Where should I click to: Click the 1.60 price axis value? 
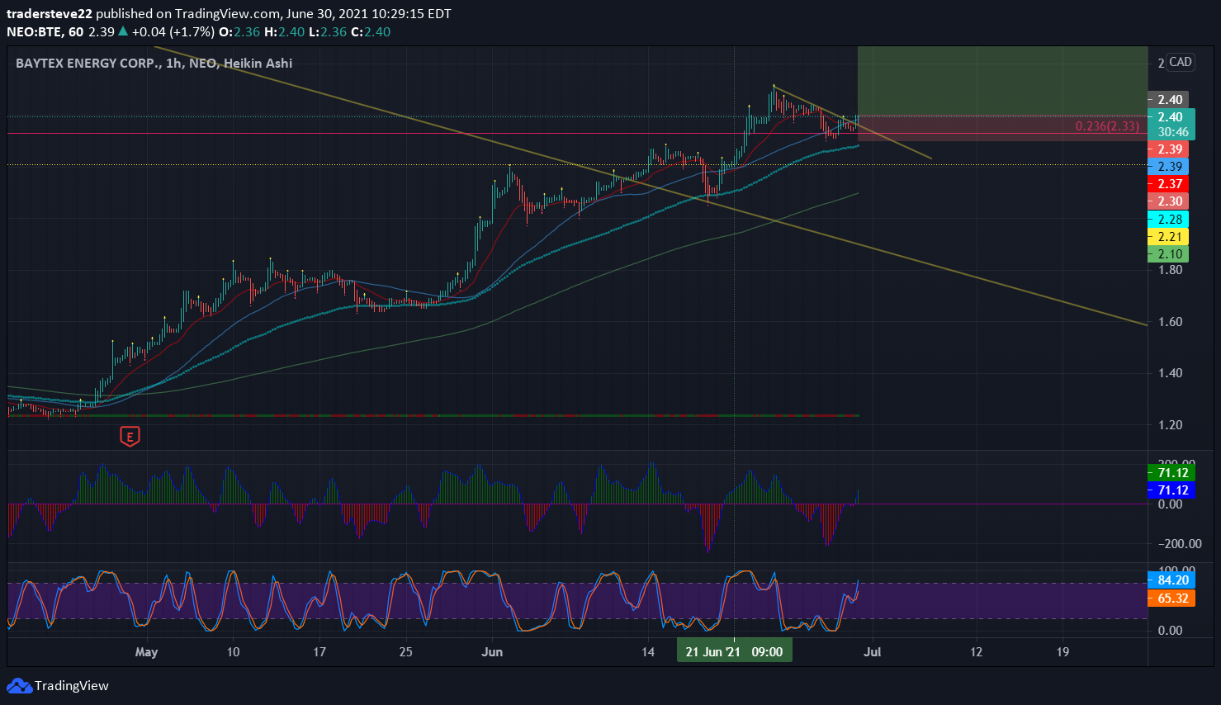1170,322
